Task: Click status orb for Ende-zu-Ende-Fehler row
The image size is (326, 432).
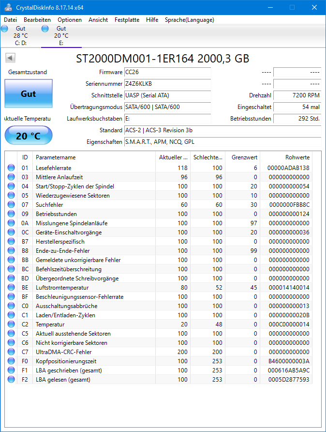Action: click(11, 250)
